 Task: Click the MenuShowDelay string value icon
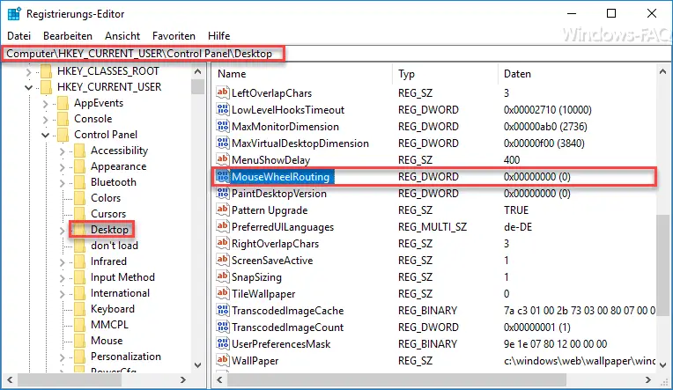[x=222, y=159]
